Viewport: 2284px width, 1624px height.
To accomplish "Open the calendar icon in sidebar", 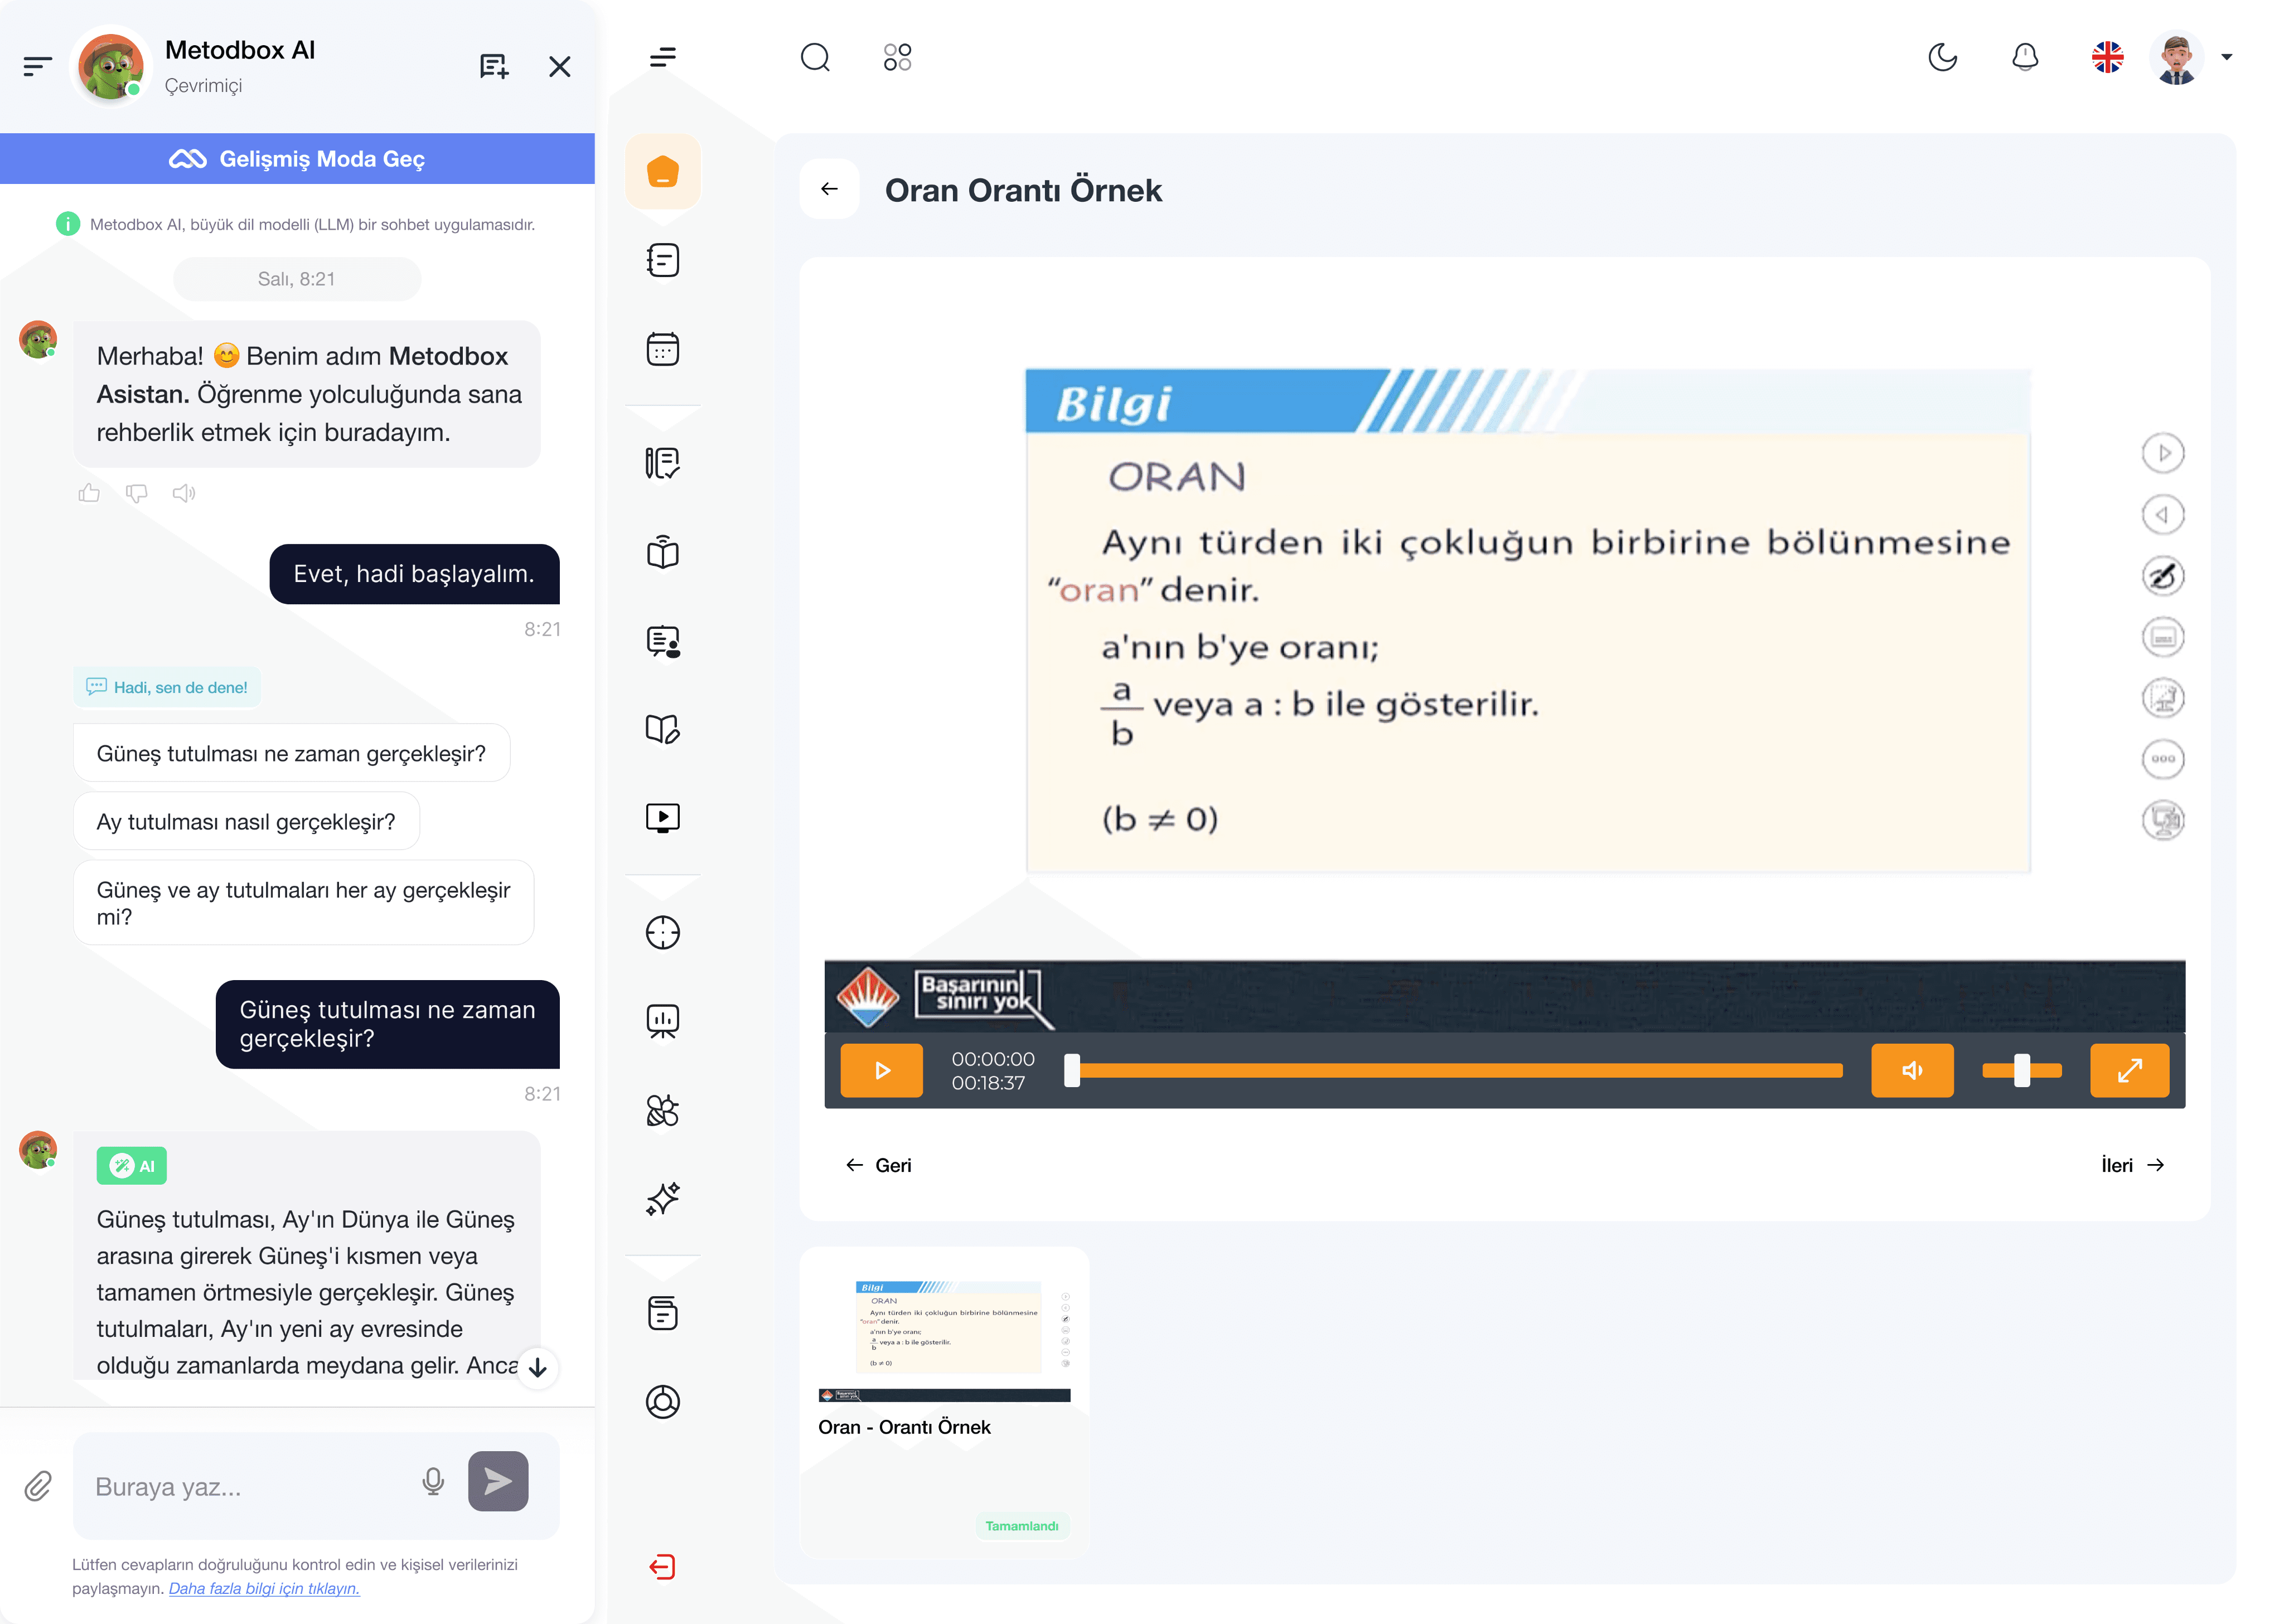I will 662,349.
